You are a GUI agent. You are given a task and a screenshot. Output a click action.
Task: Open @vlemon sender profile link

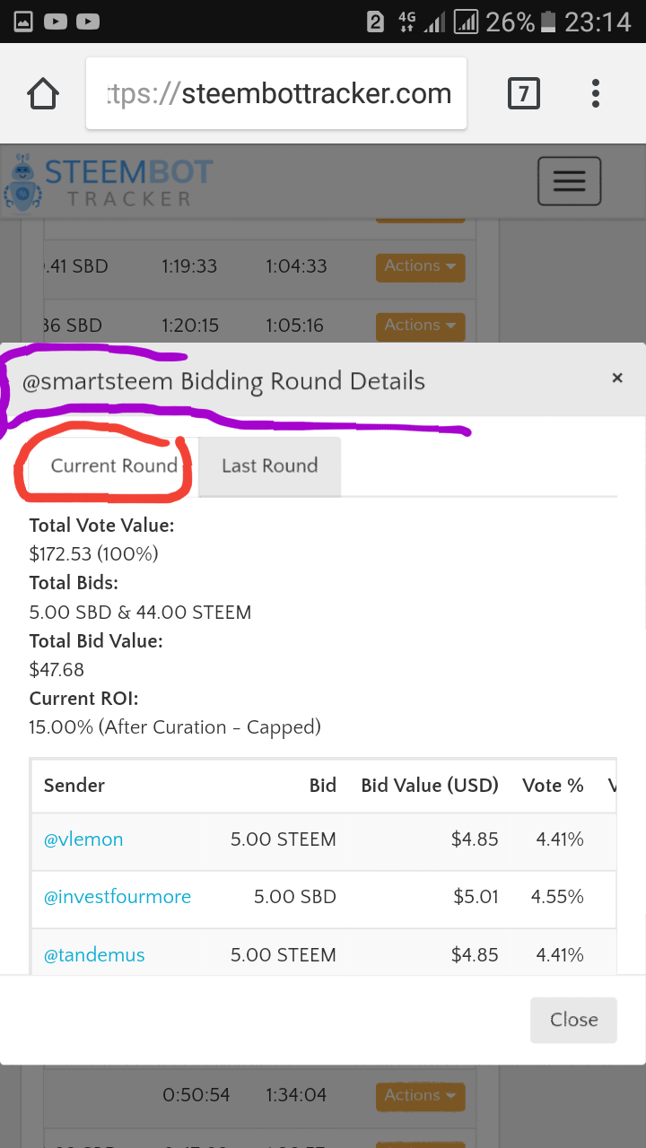(x=83, y=839)
